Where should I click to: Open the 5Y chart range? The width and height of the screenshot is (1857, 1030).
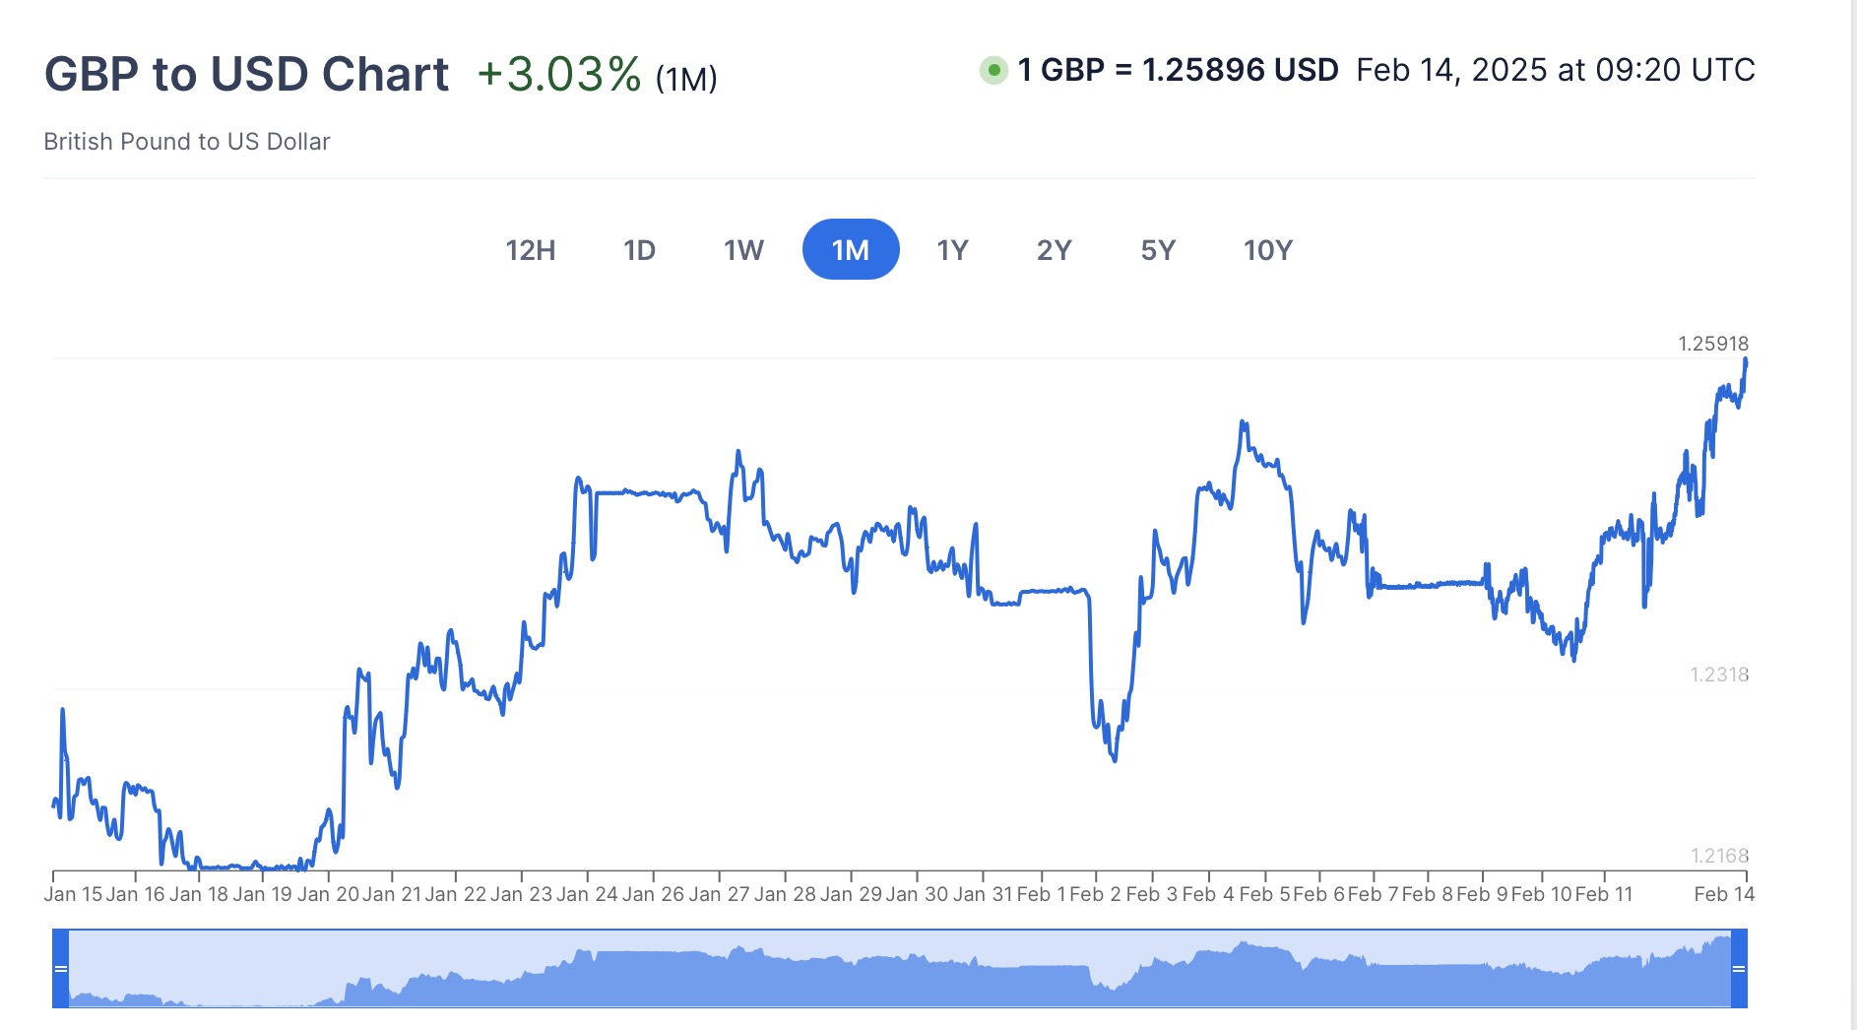click(x=1158, y=250)
